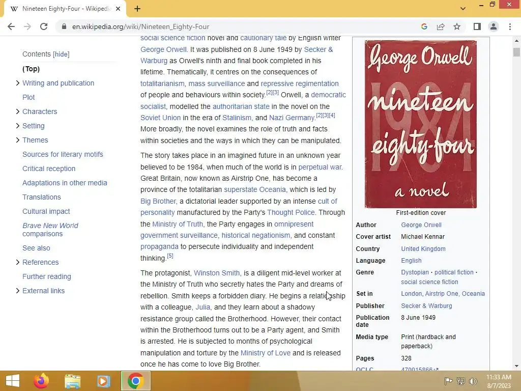Open the Chrome three-dot menu

(x=510, y=26)
